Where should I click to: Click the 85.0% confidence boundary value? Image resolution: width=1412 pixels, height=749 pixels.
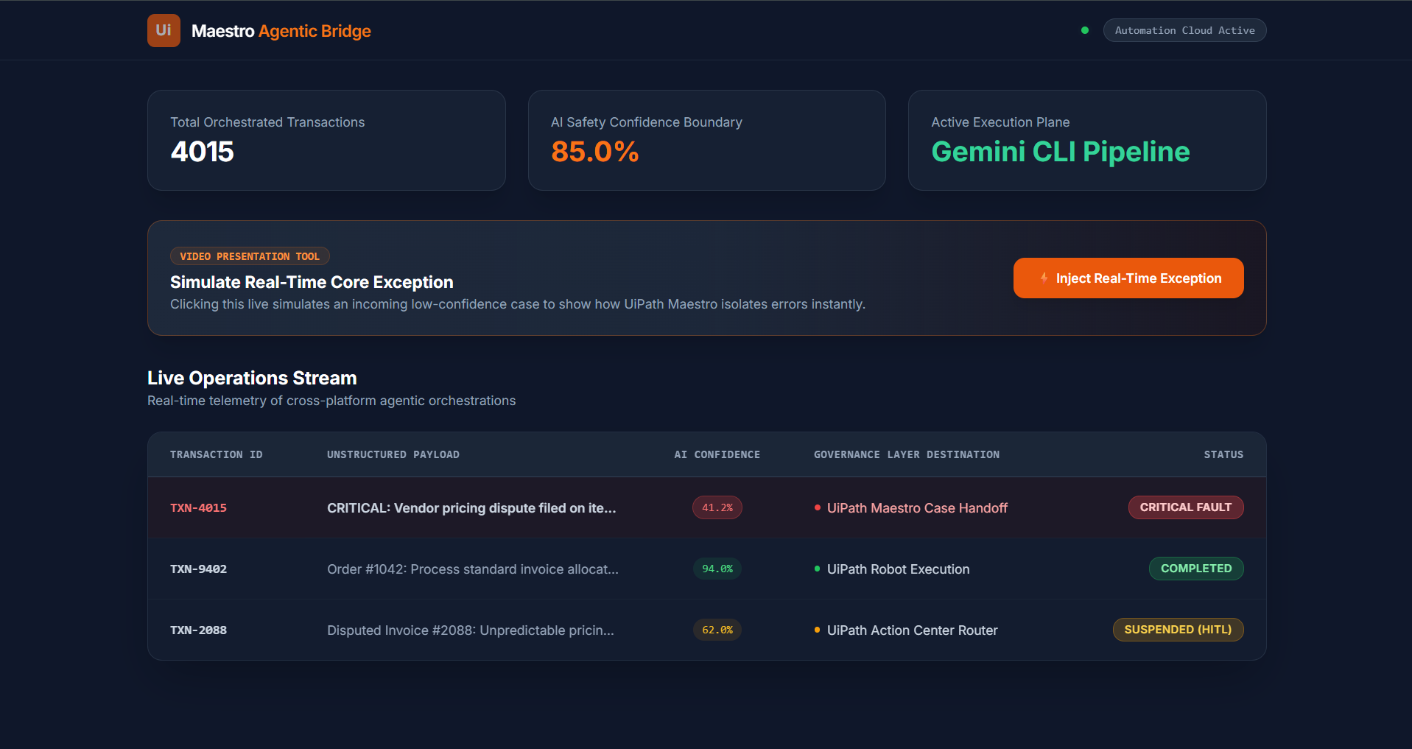[595, 152]
